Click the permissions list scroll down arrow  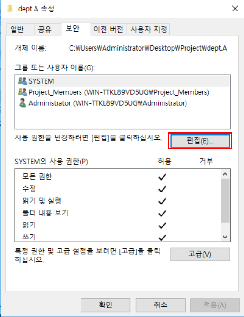[x=225, y=237]
